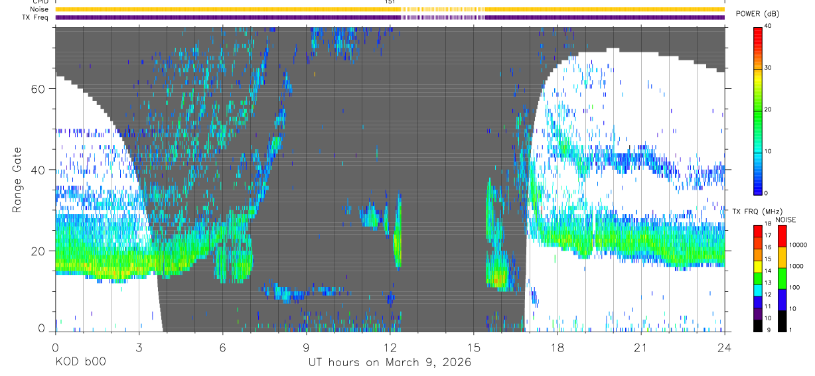
Task: Click the 9 tick on the TX FRQ scale
Action: coord(767,330)
